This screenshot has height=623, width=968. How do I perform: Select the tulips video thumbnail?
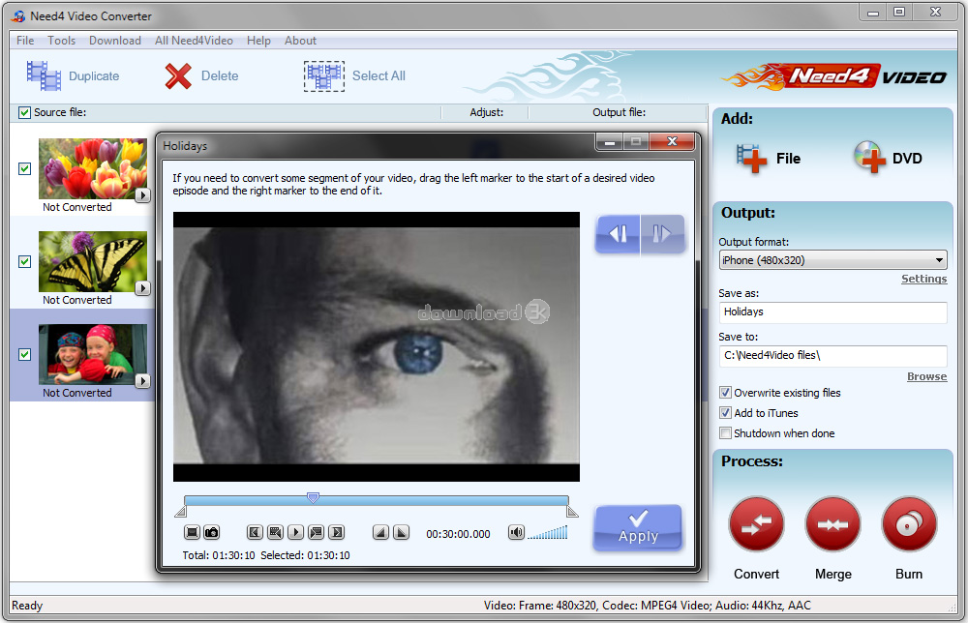[x=93, y=168]
